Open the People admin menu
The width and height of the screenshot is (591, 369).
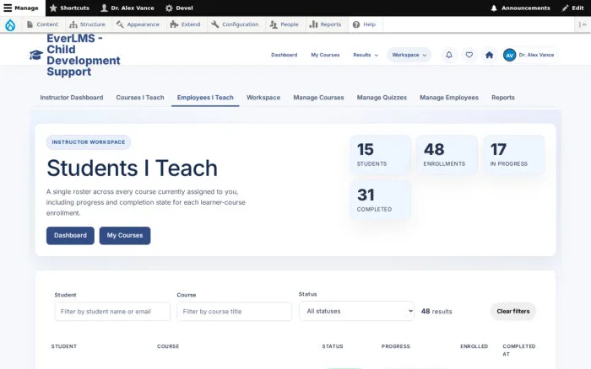coord(285,24)
